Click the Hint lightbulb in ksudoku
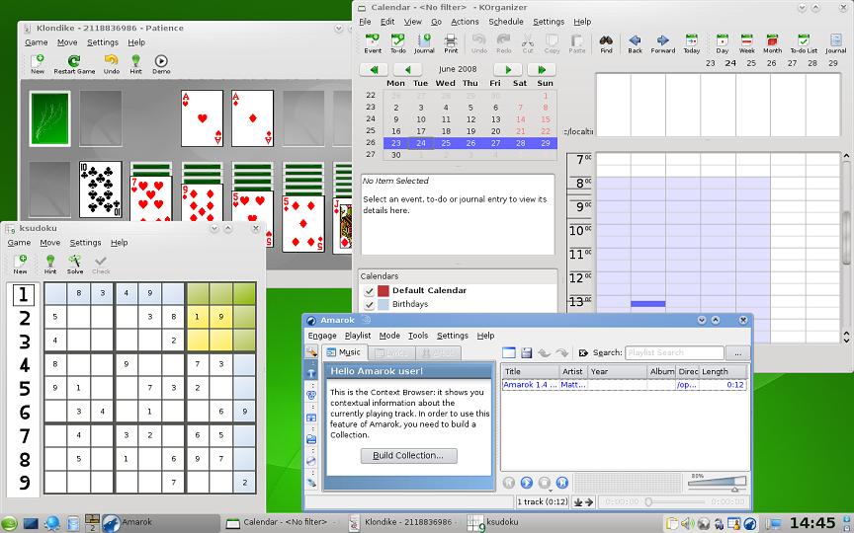Viewport: 854px width, 533px height. (x=50, y=265)
